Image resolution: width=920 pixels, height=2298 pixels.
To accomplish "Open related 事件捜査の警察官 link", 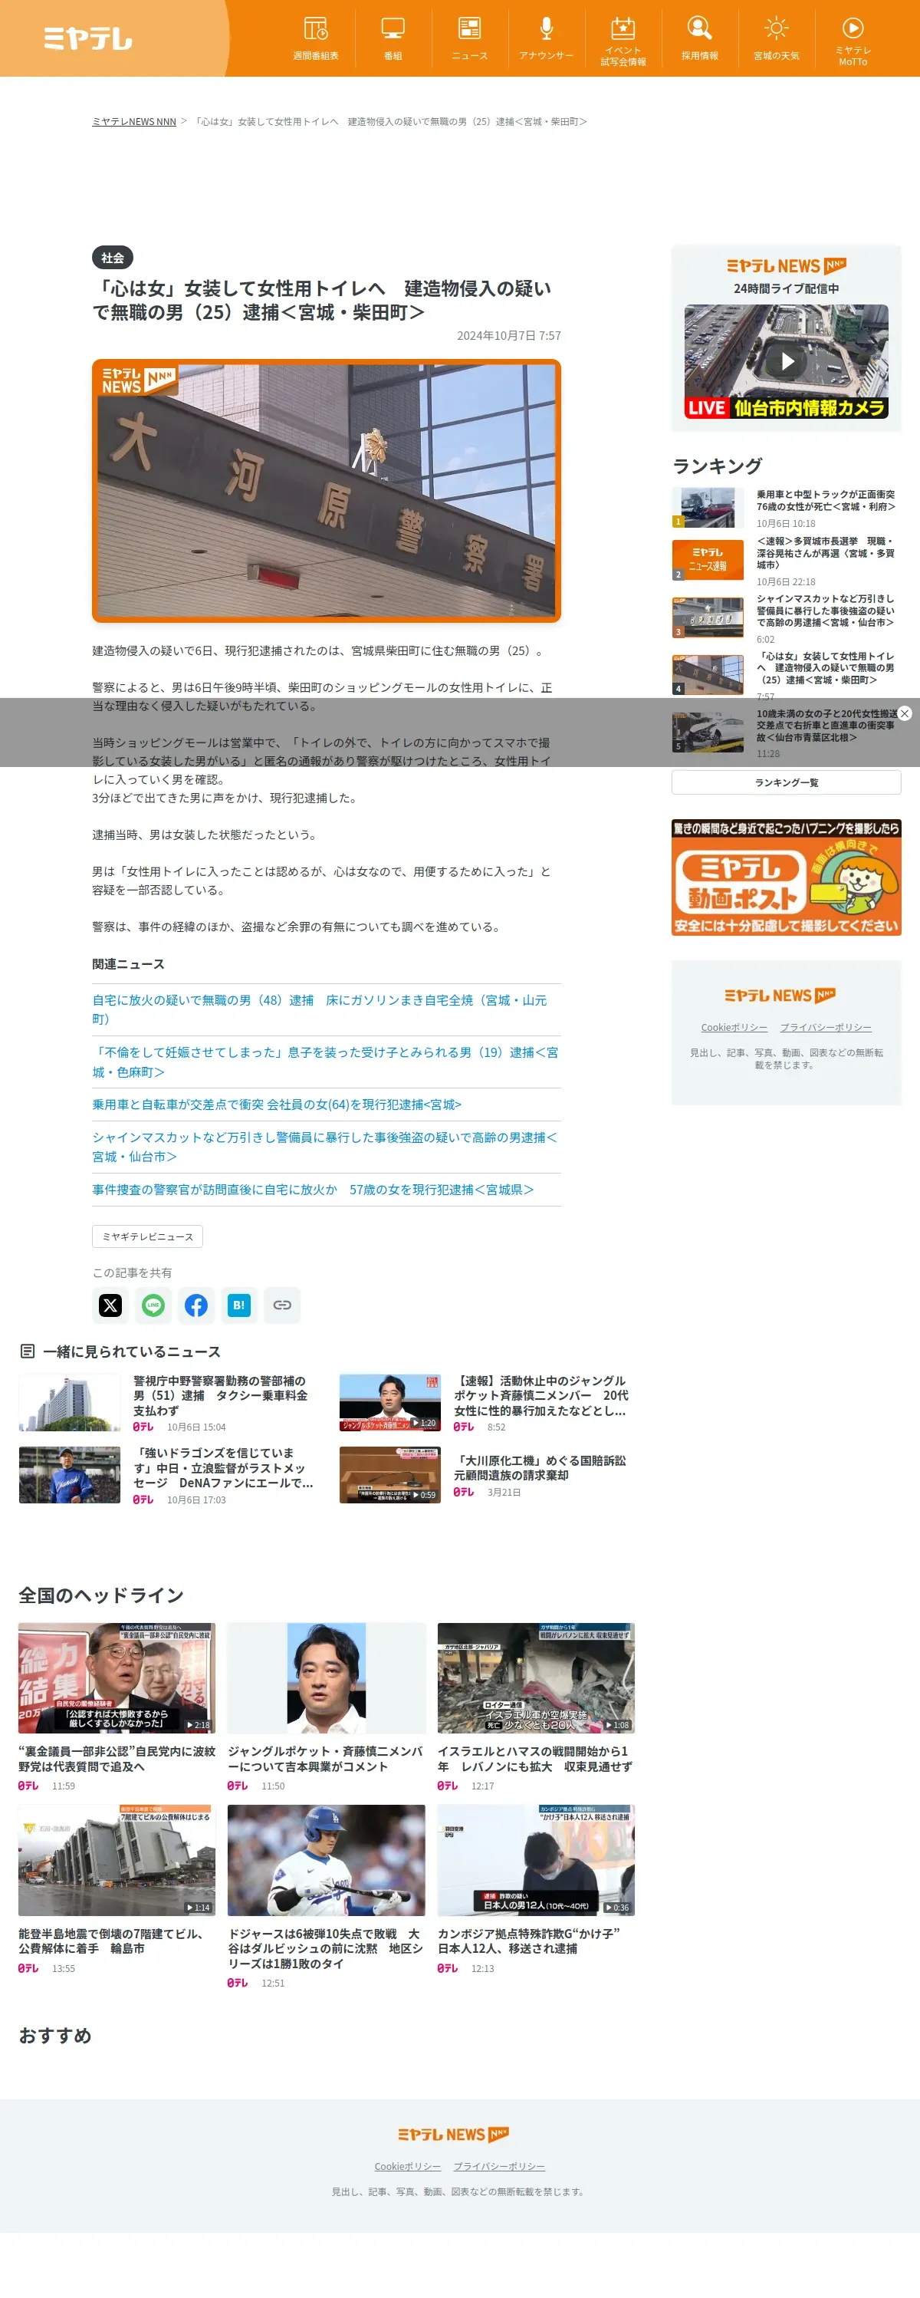I will pos(313,1189).
